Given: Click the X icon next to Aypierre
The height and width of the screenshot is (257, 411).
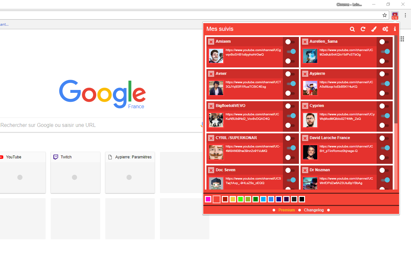Looking at the screenshot, I should click(x=305, y=74).
